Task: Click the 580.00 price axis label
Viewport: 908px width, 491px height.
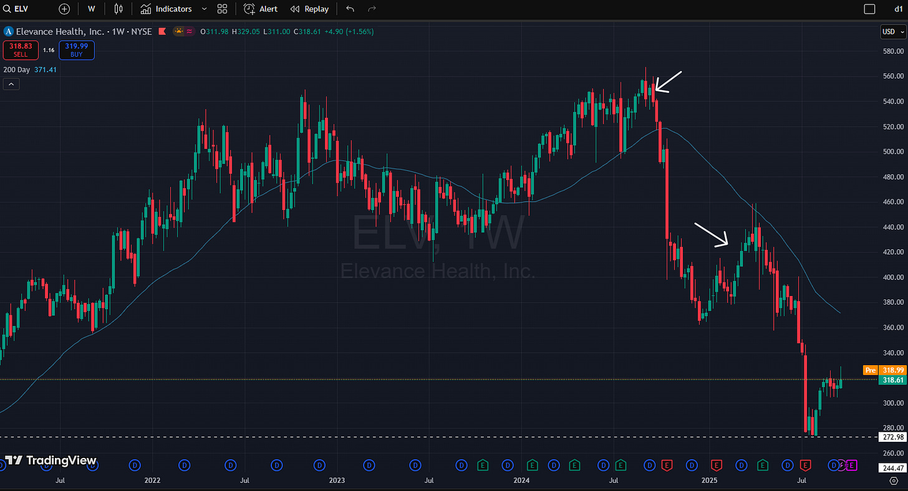Action: tap(893, 51)
